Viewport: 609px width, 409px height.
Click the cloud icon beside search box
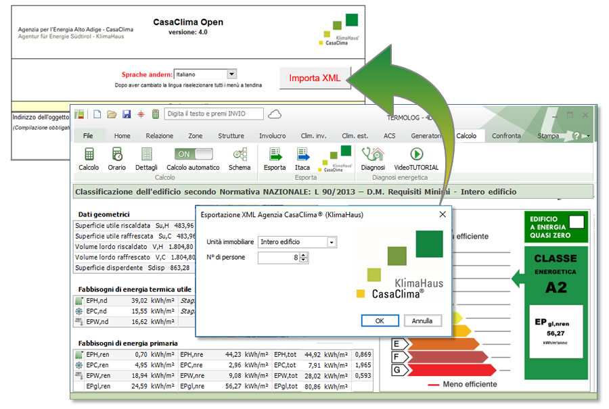point(275,114)
